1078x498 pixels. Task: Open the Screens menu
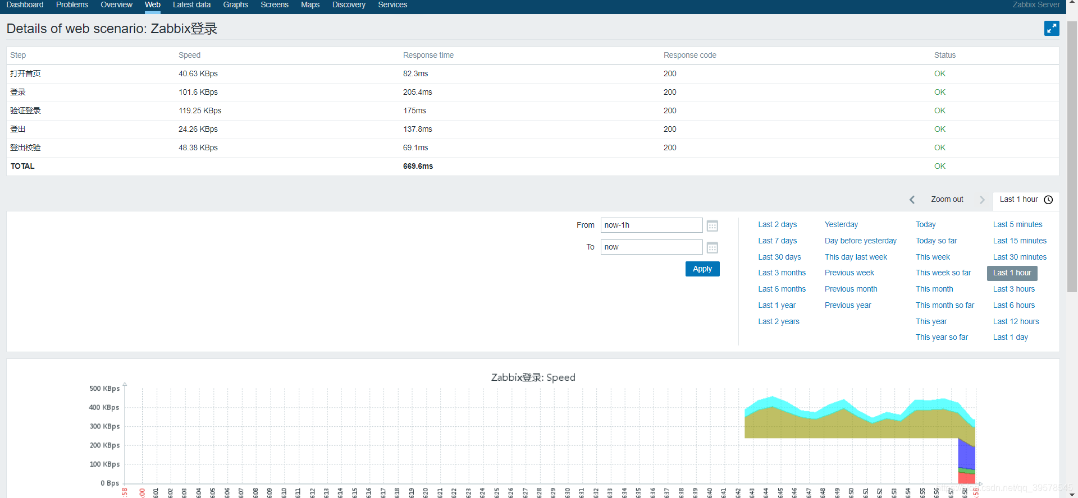click(274, 4)
